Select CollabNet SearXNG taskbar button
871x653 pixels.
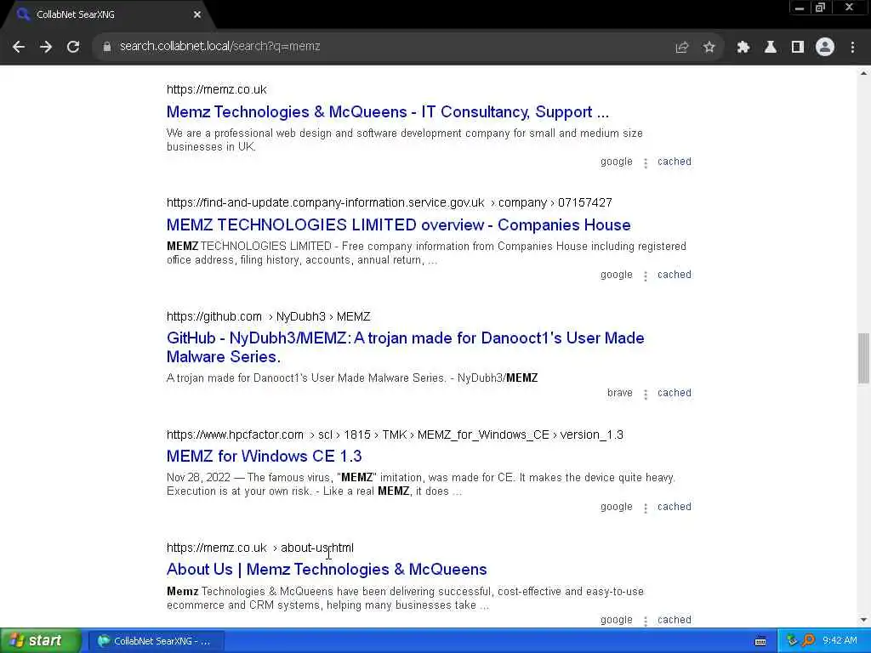[157, 641]
